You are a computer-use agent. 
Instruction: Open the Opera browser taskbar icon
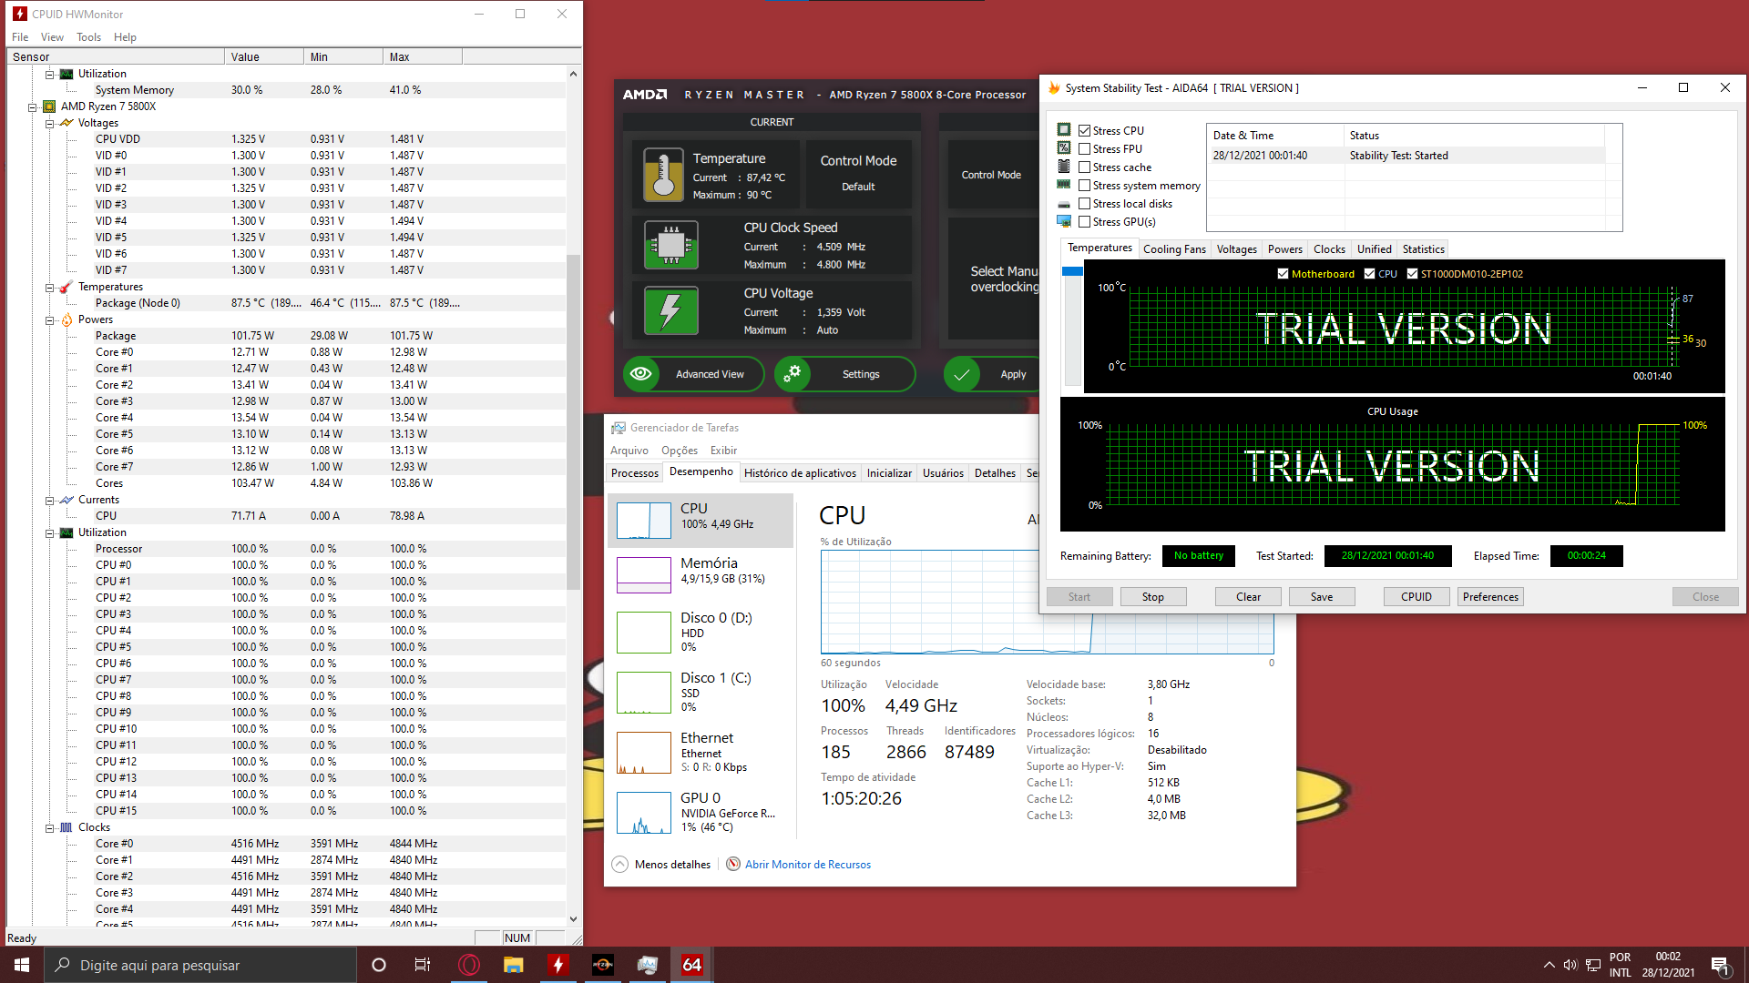(x=469, y=965)
